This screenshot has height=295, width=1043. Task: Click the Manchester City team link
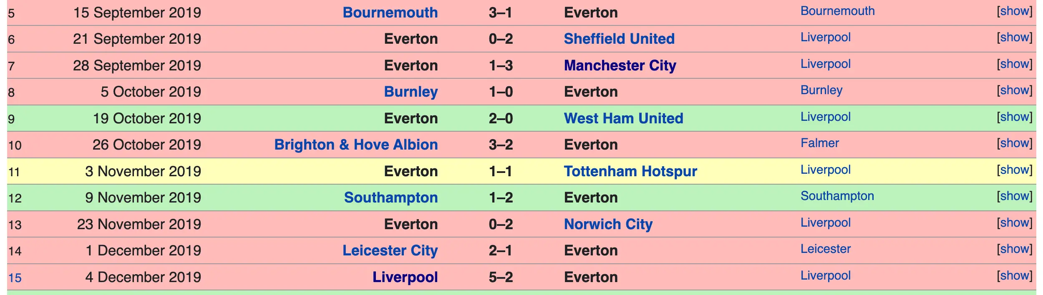(x=620, y=65)
